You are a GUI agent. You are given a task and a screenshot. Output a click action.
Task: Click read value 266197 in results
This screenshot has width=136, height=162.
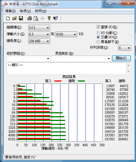(x=123, y=112)
